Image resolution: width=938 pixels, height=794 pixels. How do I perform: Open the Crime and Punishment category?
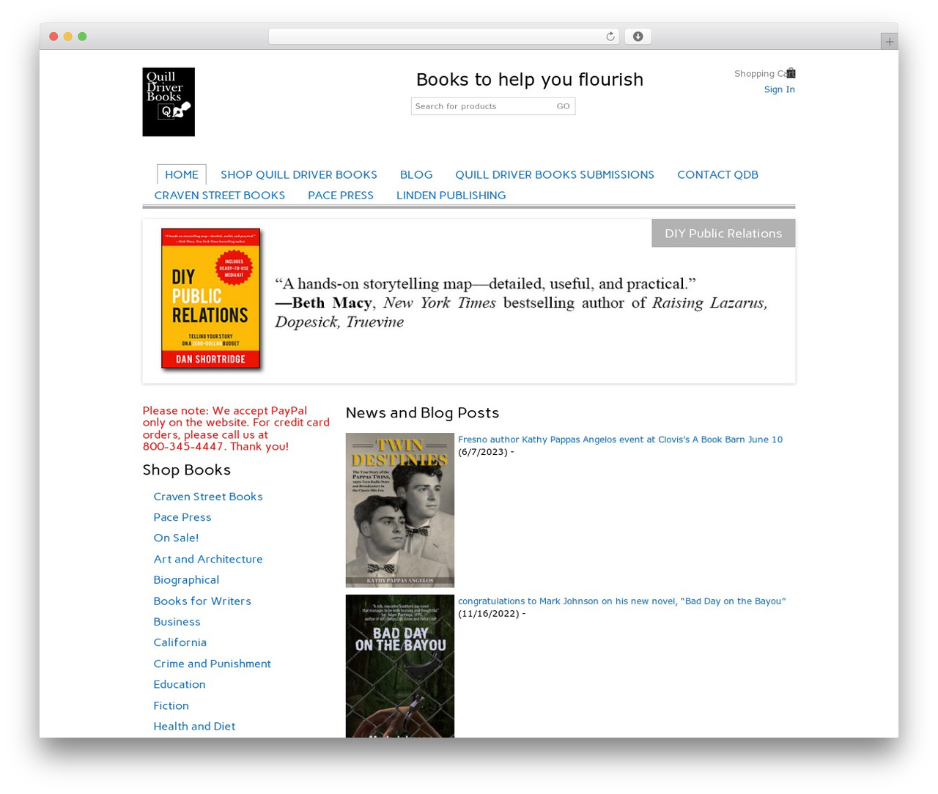coord(212,664)
